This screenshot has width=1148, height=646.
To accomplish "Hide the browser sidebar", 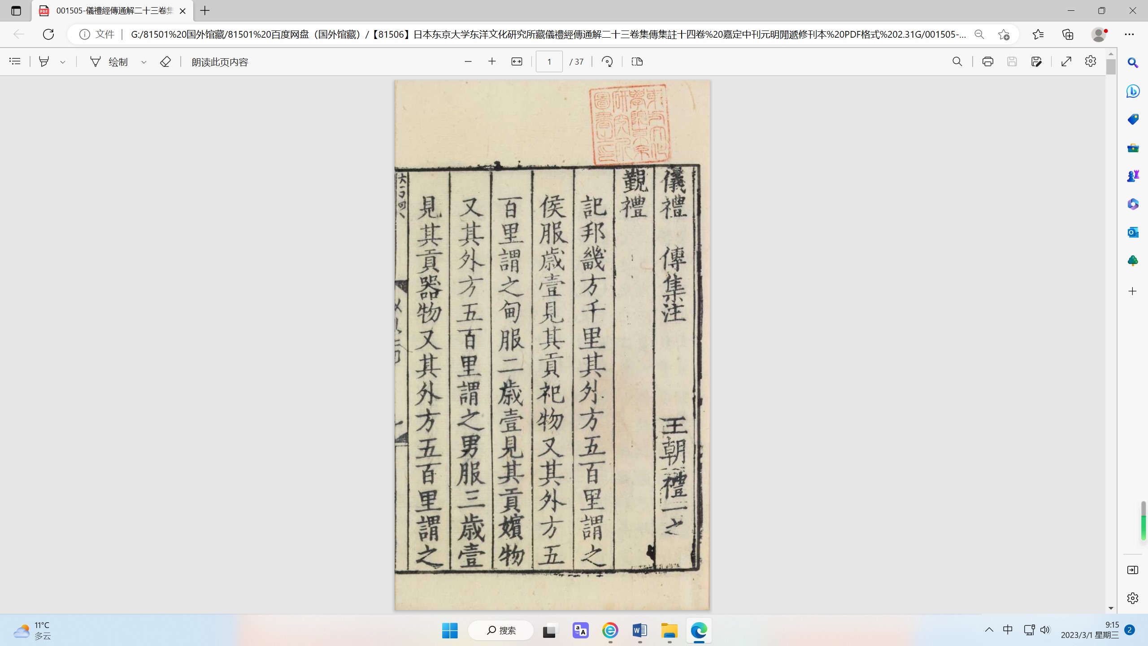I will point(1133,570).
